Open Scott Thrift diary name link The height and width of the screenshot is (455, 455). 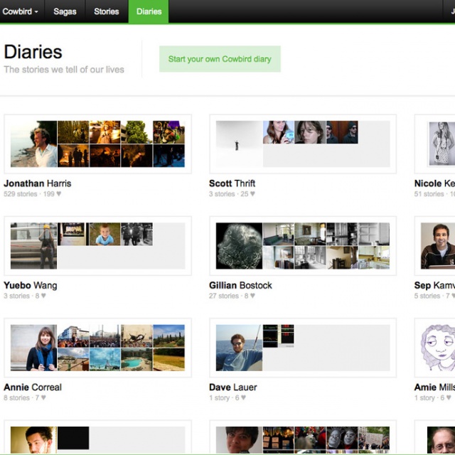pos(232,183)
